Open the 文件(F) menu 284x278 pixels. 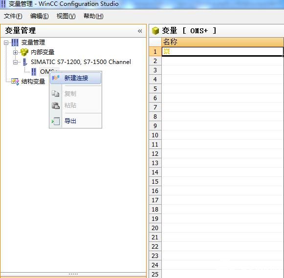tap(13, 16)
